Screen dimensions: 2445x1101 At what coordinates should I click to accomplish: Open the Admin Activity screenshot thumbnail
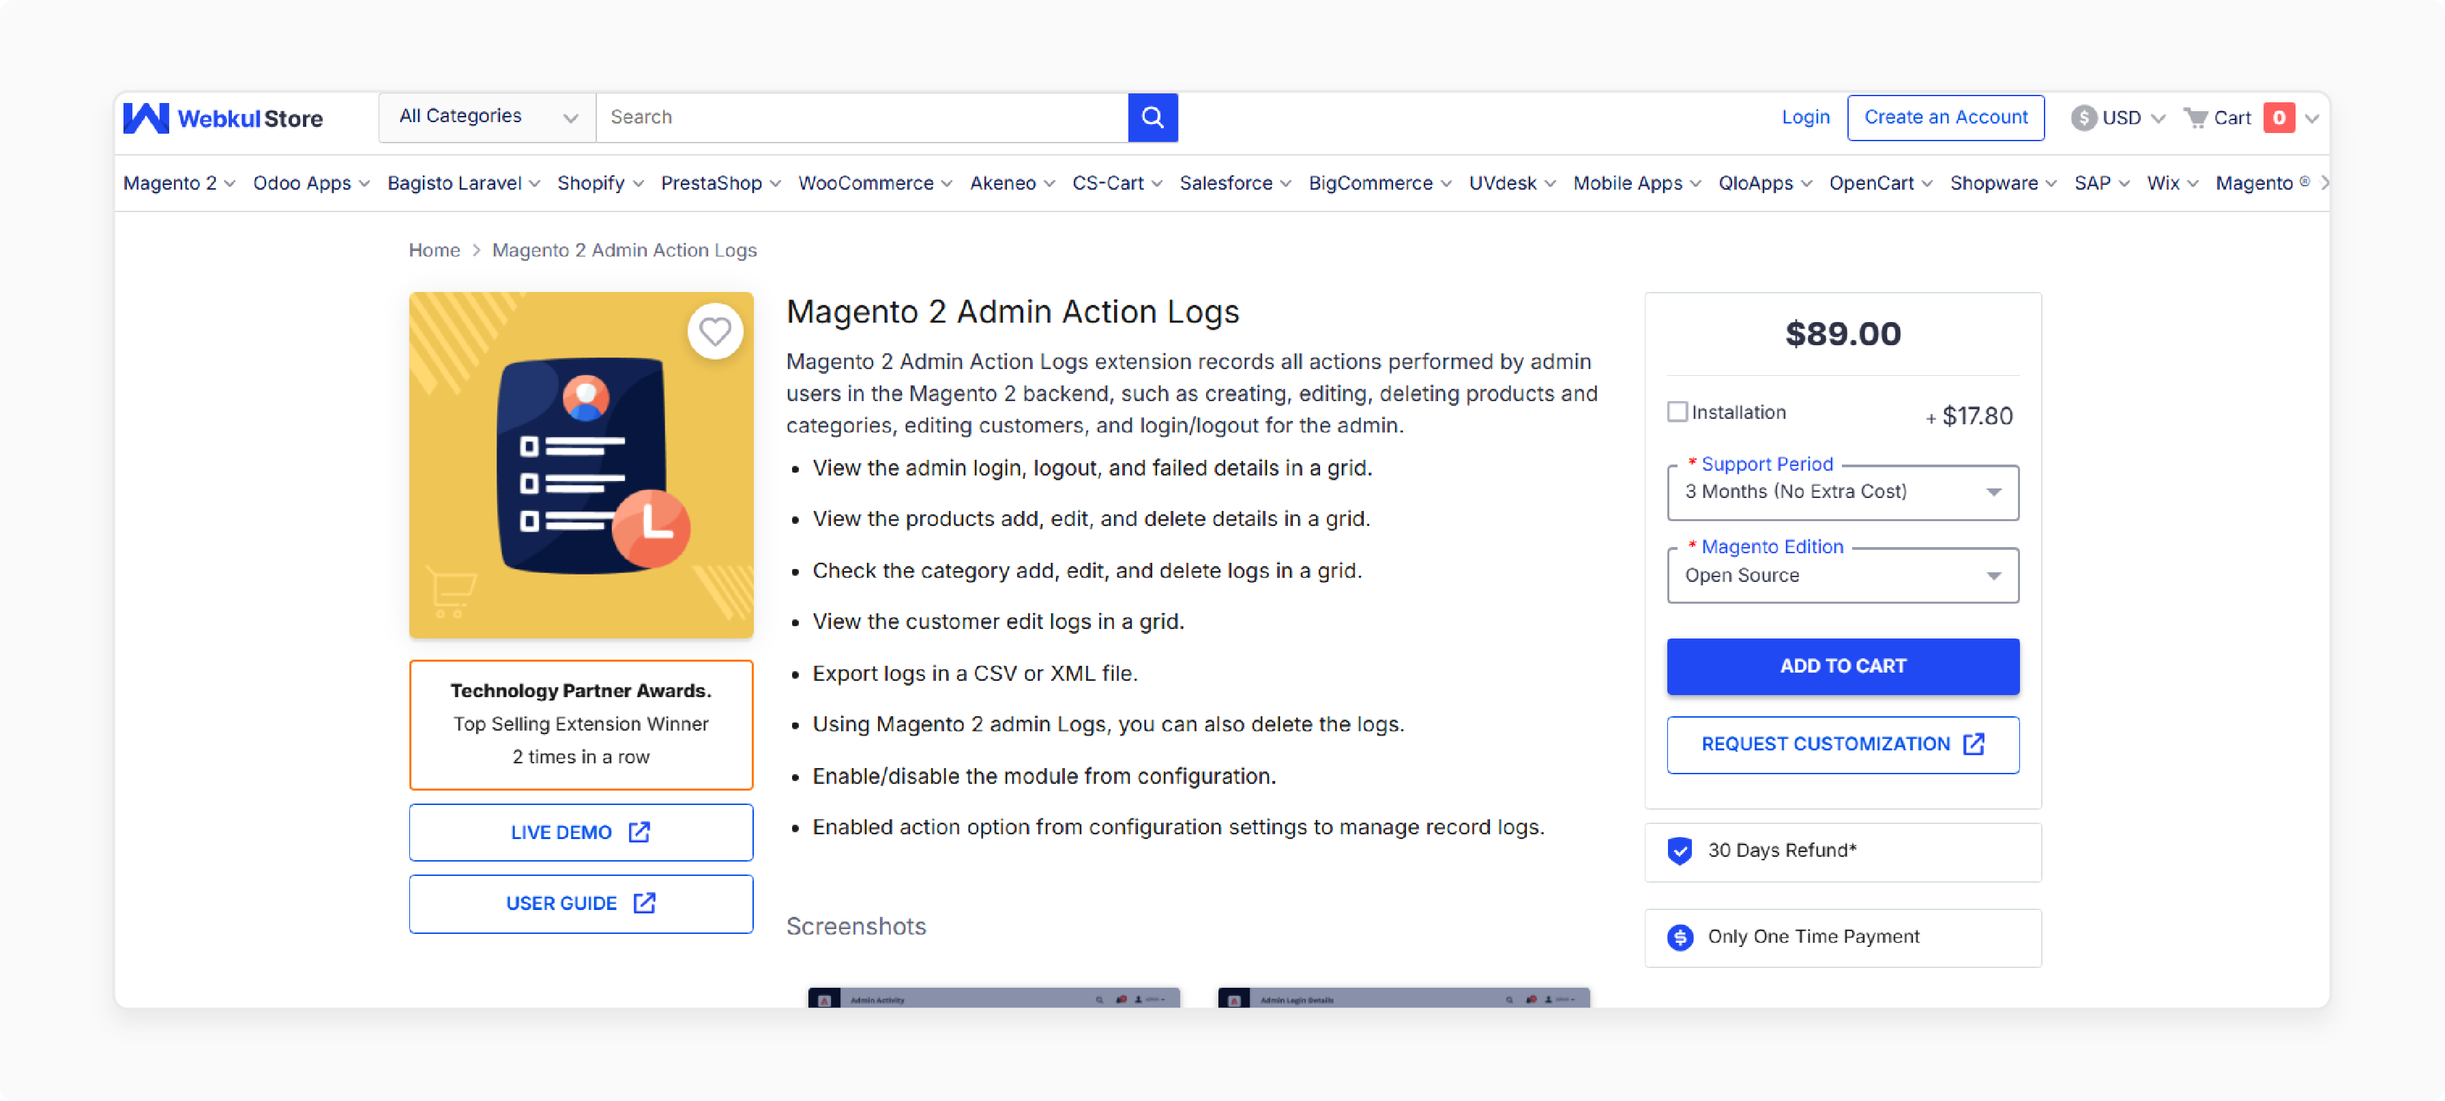click(994, 997)
